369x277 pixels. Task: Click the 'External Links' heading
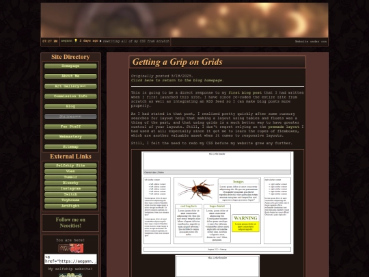click(70, 157)
